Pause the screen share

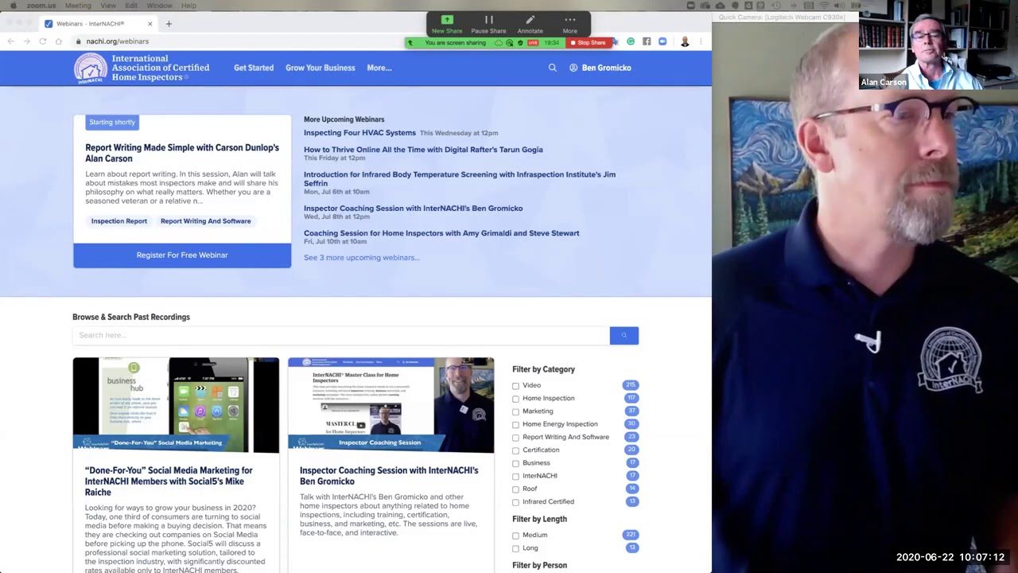click(488, 23)
